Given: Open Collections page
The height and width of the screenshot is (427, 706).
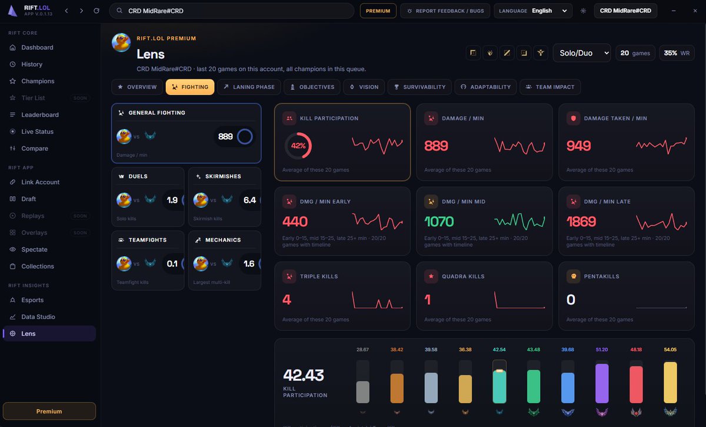Looking at the screenshot, I should (49, 266).
